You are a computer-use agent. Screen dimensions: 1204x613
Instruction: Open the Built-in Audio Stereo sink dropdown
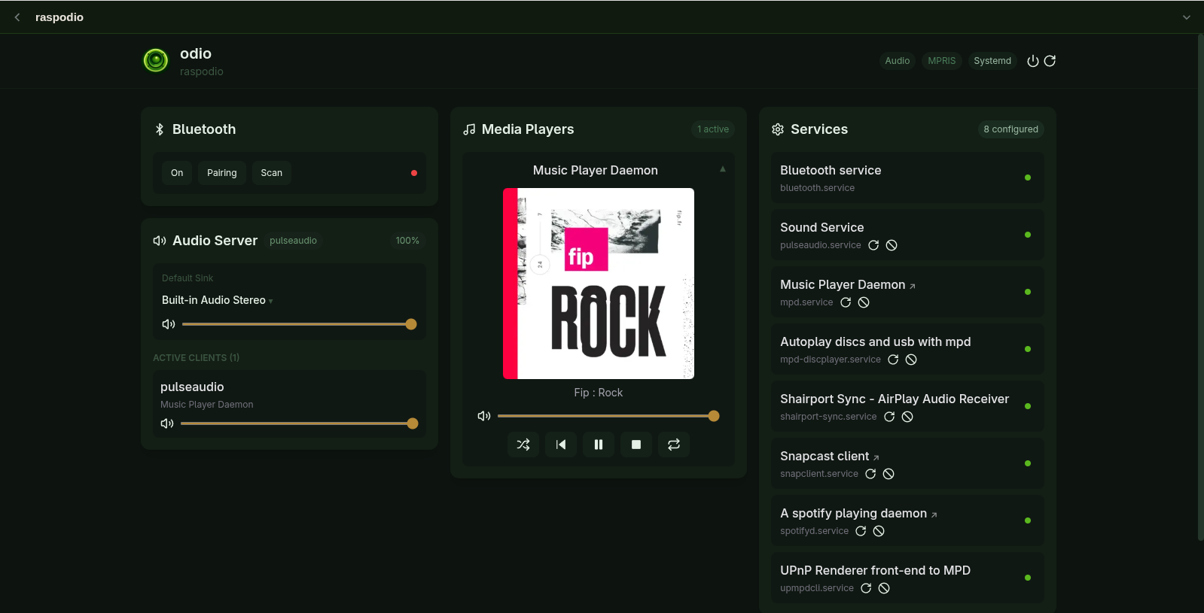218,300
